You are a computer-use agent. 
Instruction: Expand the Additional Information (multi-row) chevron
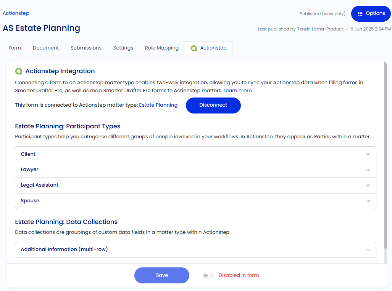pos(368,249)
